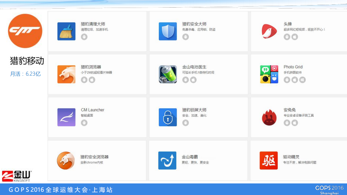The image size is (347, 195).
Task: Select the GOPS2016全球运维大会·上海站 footer text
Action: tap(61, 190)
